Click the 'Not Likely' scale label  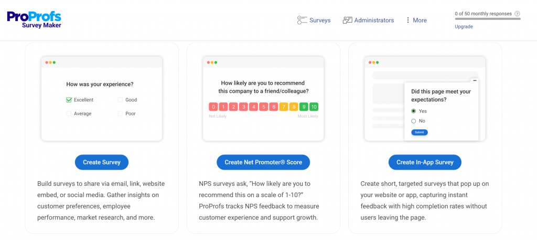pyautogui.click(x=218, y=116)
